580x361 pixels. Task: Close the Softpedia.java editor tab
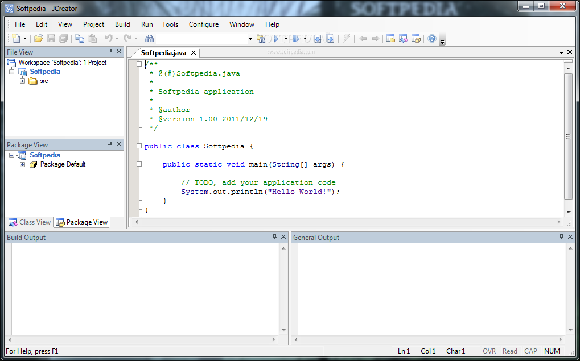(x=193, y=53)
